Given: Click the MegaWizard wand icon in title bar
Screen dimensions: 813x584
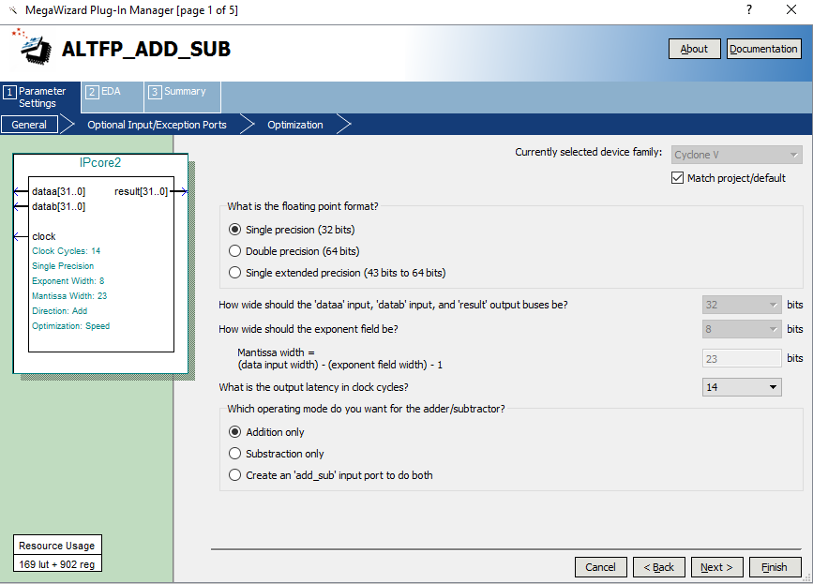Looking at the screenshot, I should (x=13, y=10).
